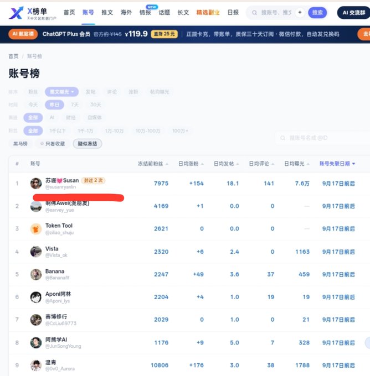370x376 pixels.
Task: Open 阿熊学AI's avatar
Action: 36,342
